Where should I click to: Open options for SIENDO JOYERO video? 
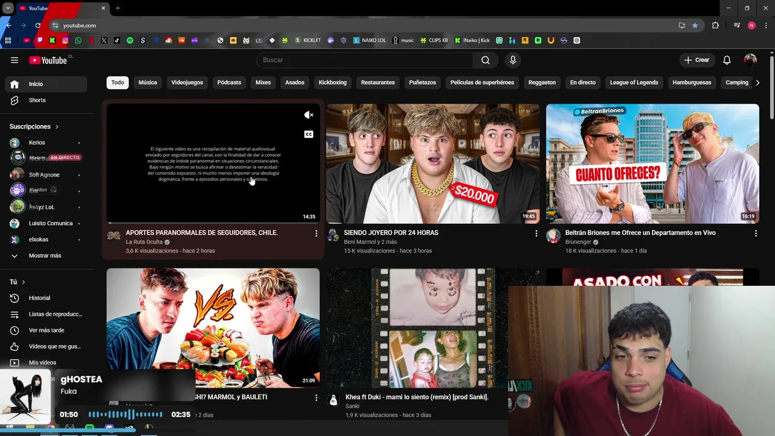point(536,233)
